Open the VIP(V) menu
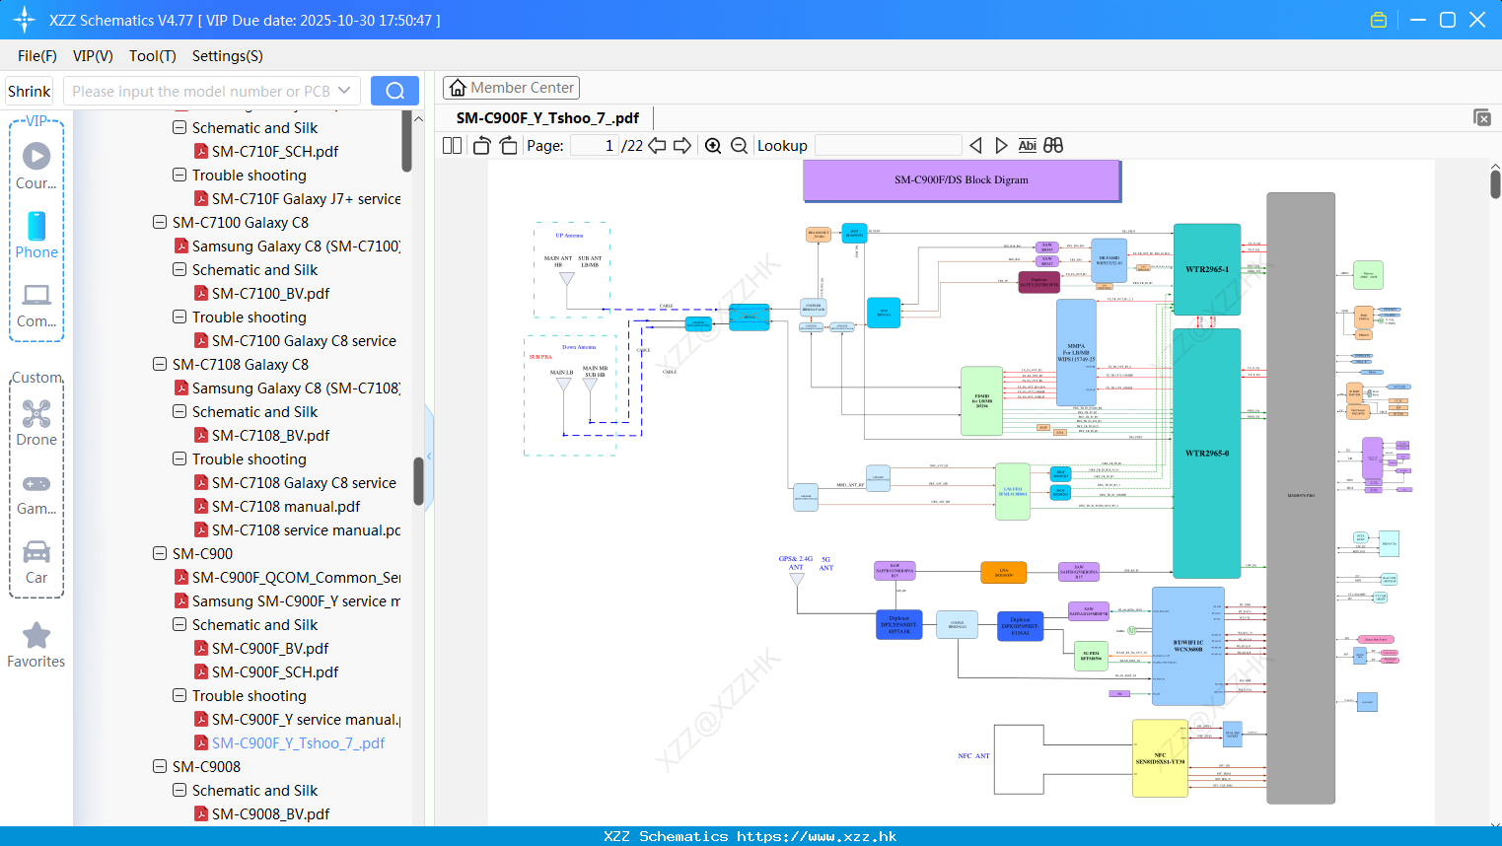Viewport: 1502px width, 846px height. click(x=93, y=56)
